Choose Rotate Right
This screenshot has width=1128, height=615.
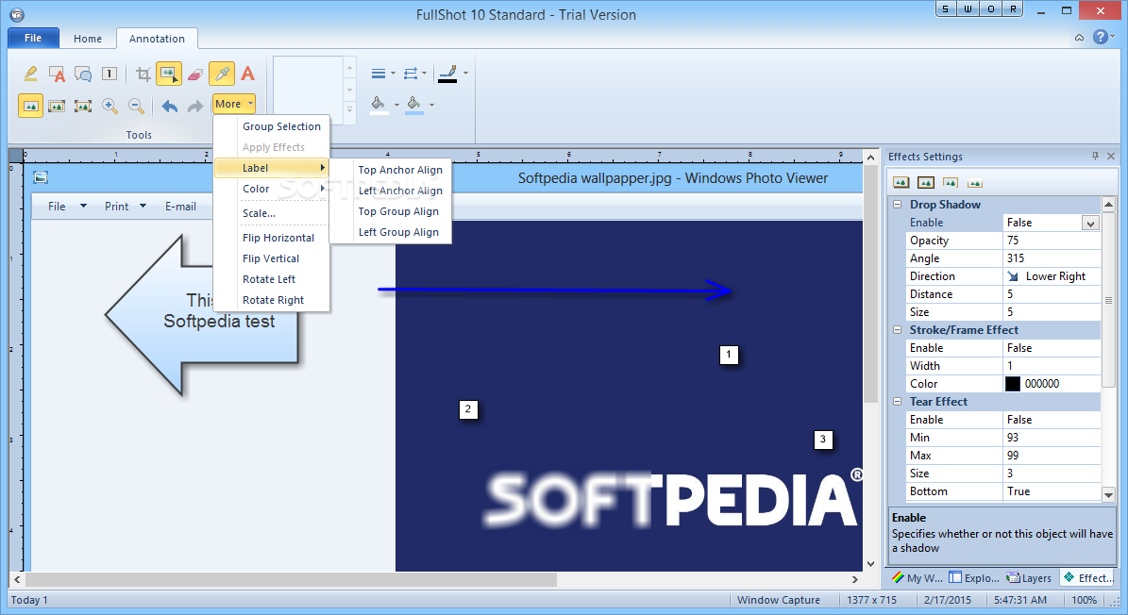pyautogui.click(x=272, y=300)
